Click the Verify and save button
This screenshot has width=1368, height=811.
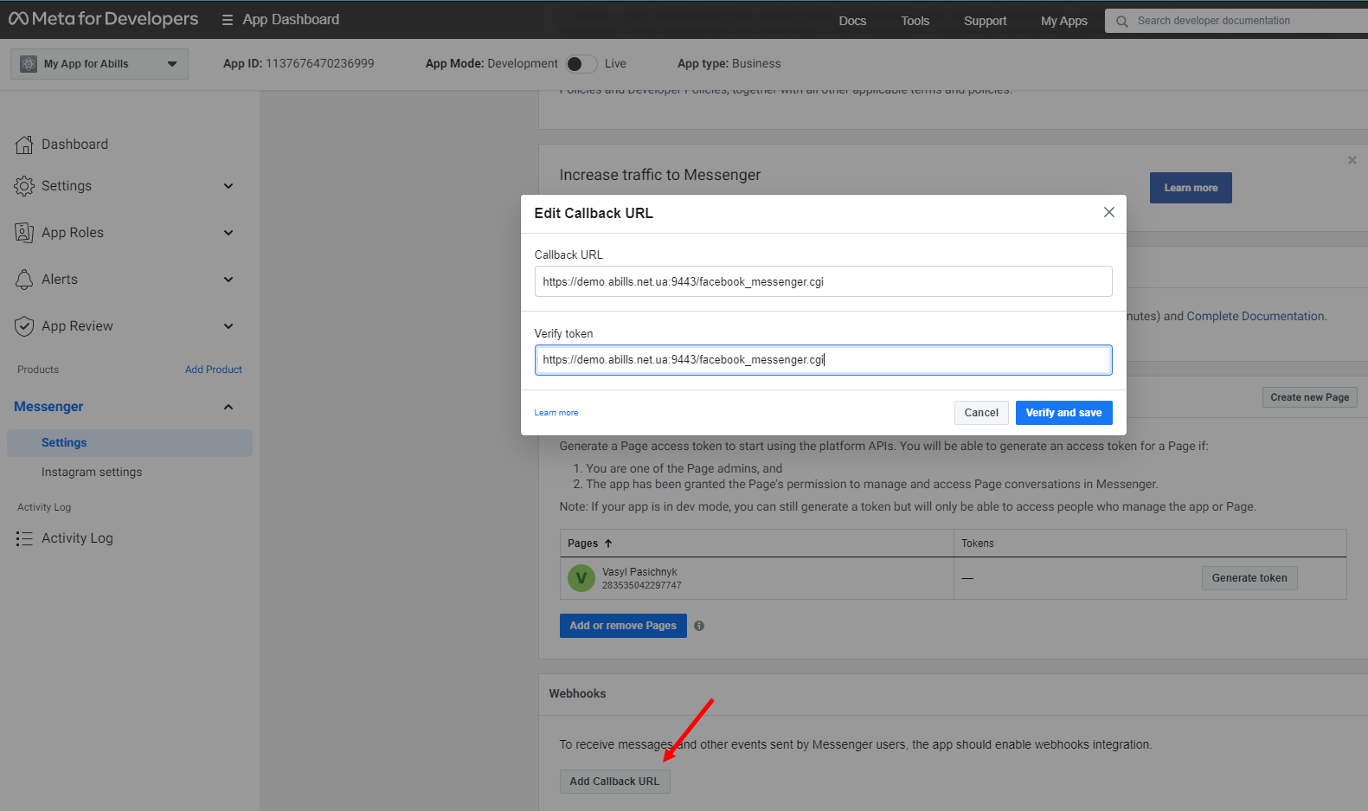coord(1063,413)
